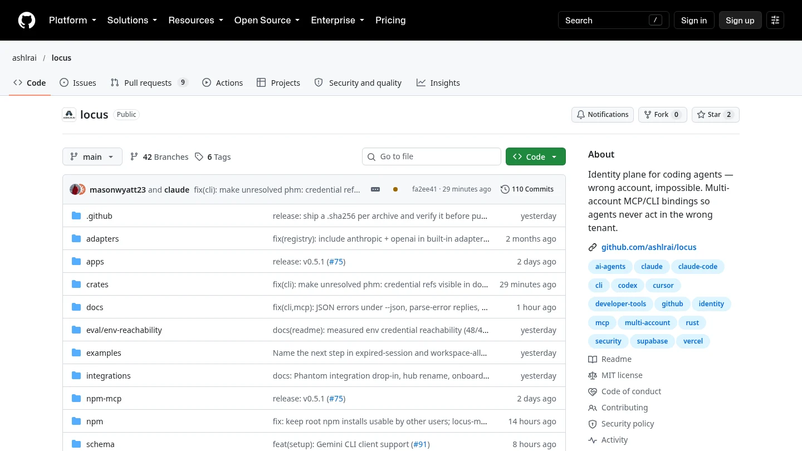Click the Readme book icon
Viewport: 802px width, 451px height.
pyautogui.click(x=593, y=359)
